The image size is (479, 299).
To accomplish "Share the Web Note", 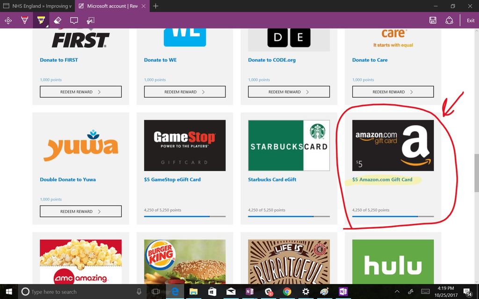I will [449, 20].
